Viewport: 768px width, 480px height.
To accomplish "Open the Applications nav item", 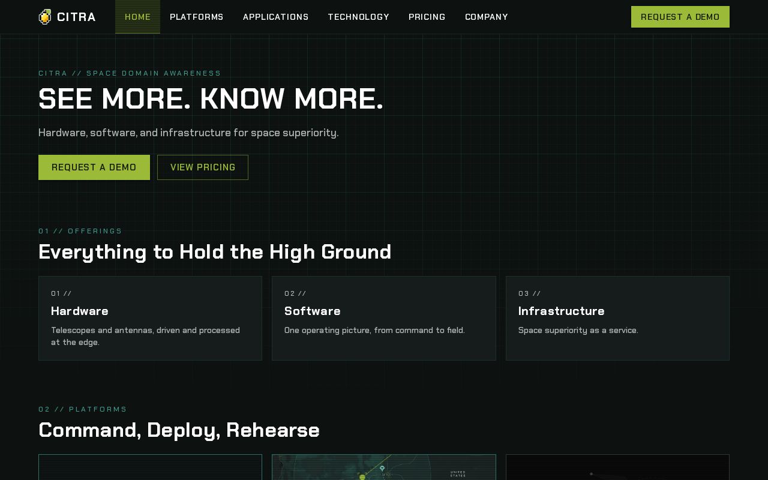I will tap(276, 17).
